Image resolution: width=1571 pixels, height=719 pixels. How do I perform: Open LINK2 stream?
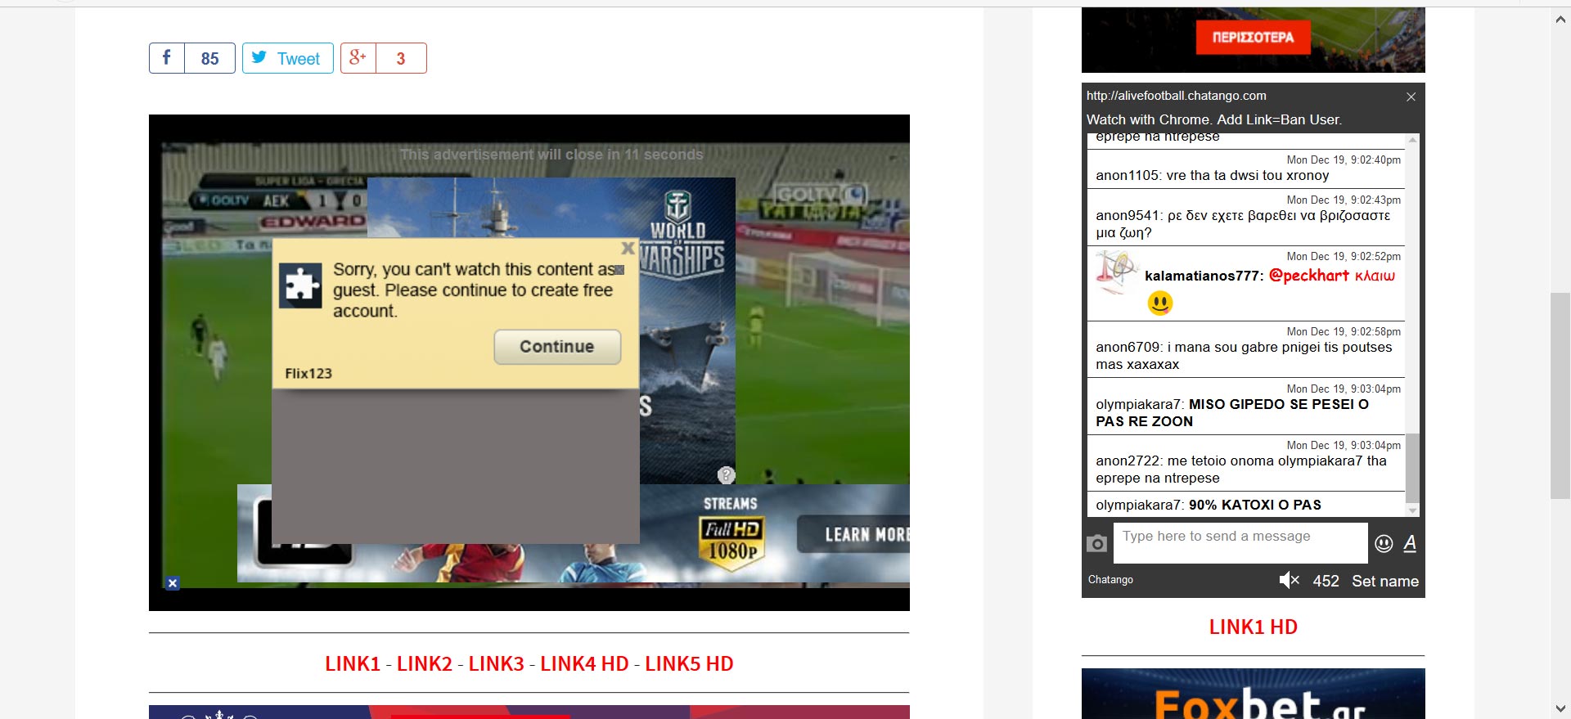click(425, 663)
